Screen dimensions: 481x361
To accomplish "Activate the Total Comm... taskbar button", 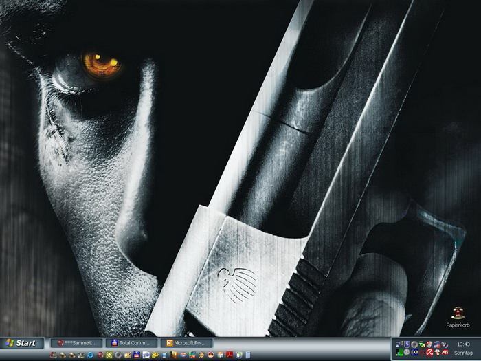I will tap(131, 343).
